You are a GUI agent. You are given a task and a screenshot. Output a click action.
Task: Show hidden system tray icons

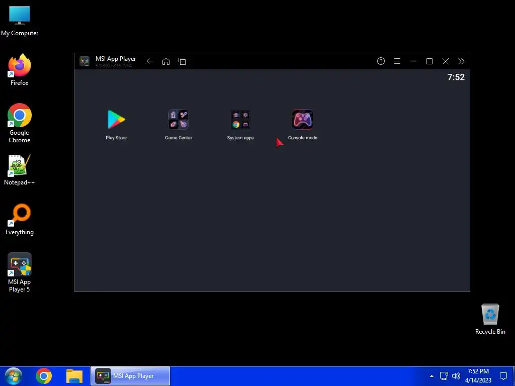click(432, 376)
